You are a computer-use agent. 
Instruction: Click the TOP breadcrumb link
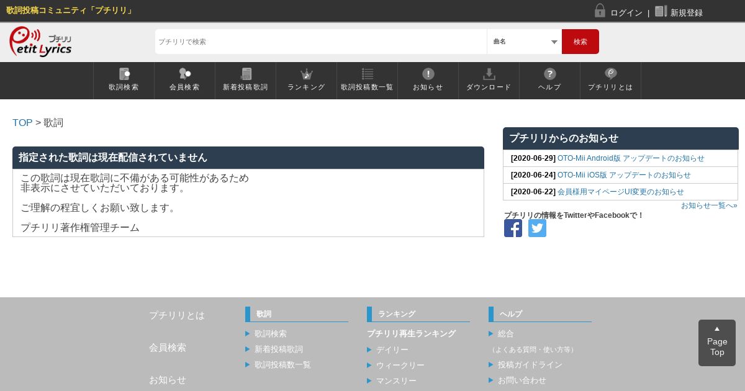[22, 123]
